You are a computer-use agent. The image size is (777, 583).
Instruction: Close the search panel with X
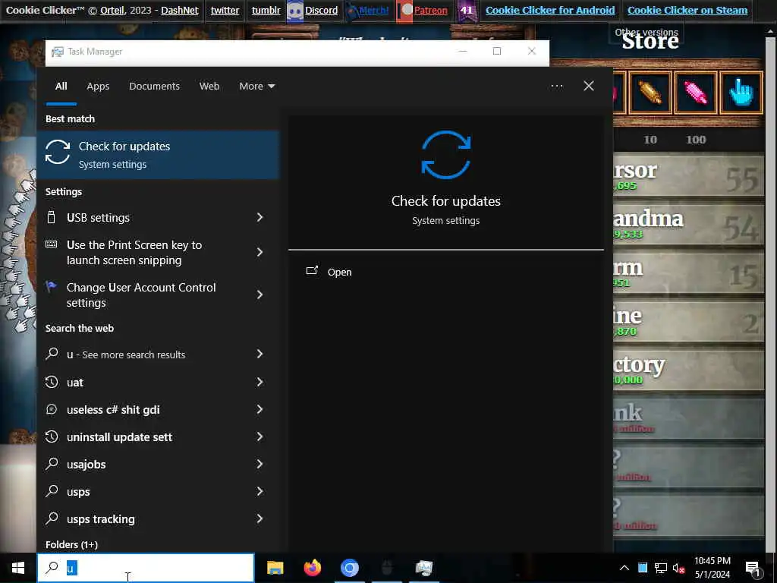point(588,87)
